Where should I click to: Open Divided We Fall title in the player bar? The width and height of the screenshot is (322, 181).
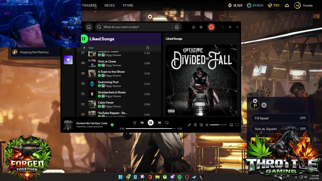click(92, 123)
